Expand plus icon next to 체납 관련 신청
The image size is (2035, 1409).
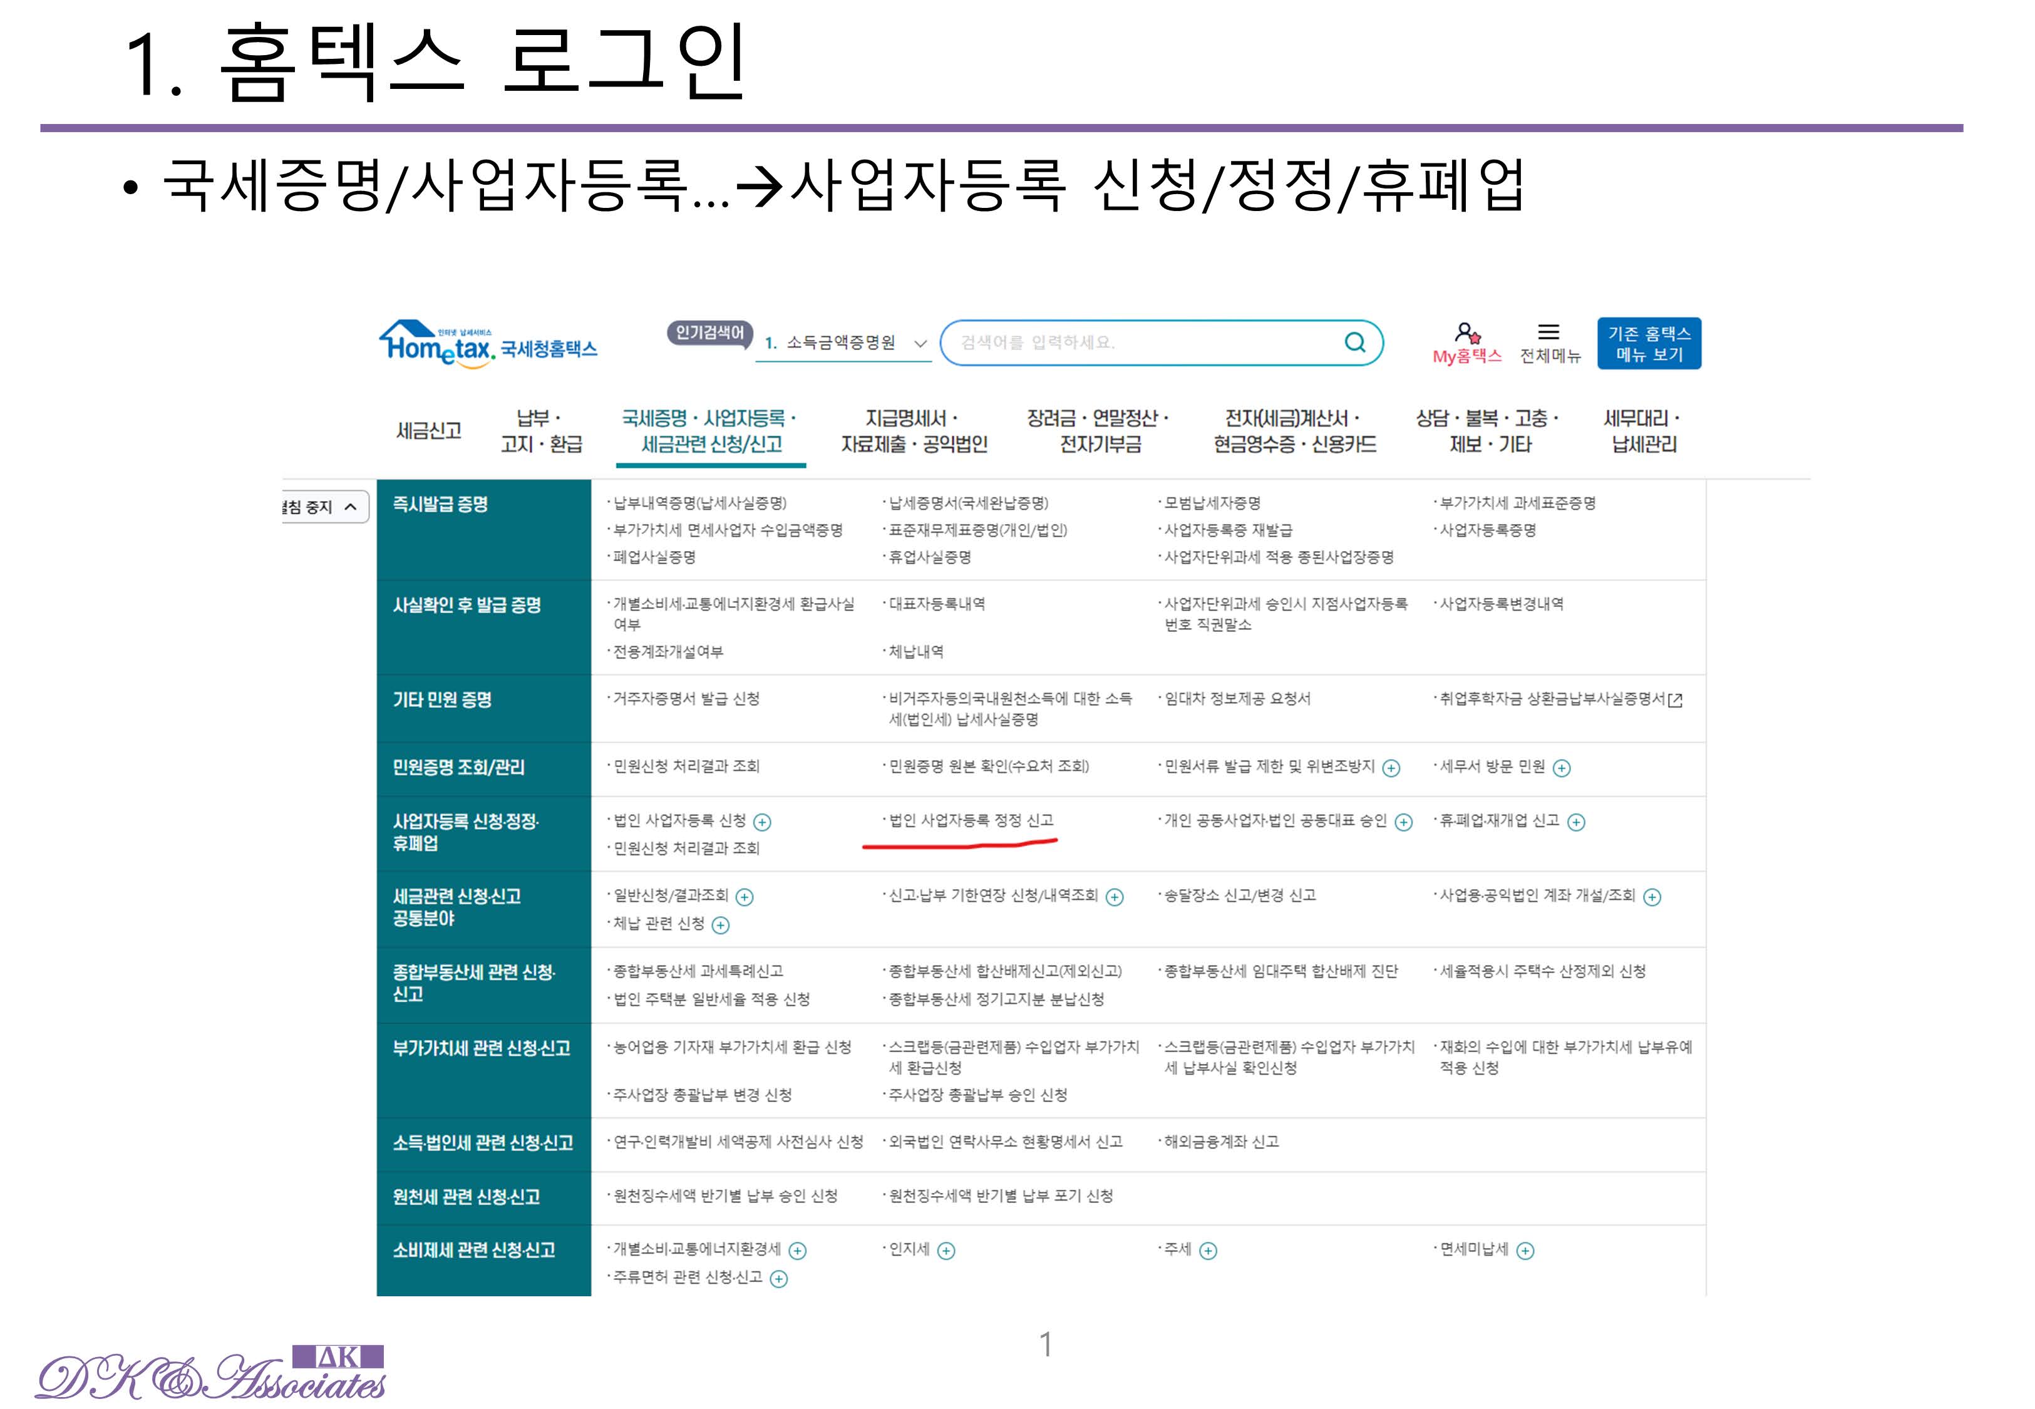(721, 926)
